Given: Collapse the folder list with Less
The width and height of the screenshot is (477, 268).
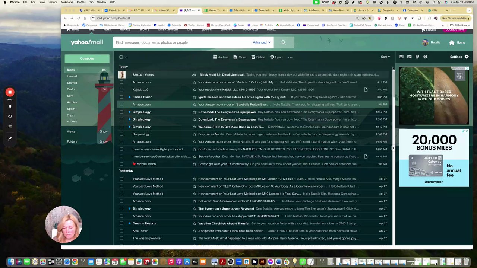Looking at the screenshot, I should tap(72, 122).
